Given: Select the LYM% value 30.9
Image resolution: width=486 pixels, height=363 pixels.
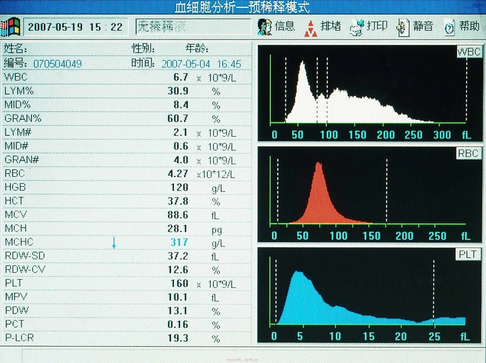Looking at the screenshot, I should (x=178, y=91).
